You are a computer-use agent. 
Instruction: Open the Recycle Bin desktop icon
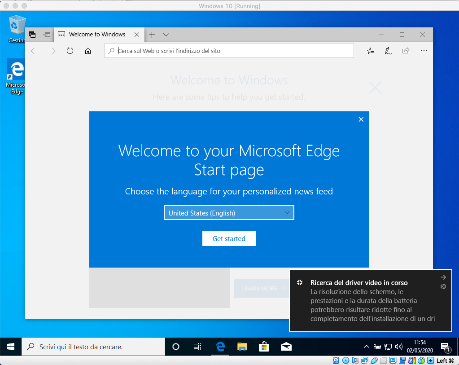coord(17,29)
